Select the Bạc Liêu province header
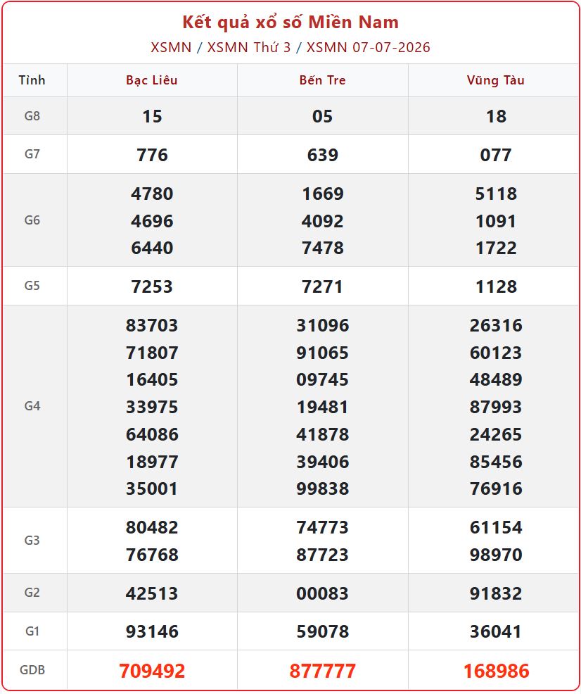The width and height of the screenshot is (581, 694). [x=152, y=80]
